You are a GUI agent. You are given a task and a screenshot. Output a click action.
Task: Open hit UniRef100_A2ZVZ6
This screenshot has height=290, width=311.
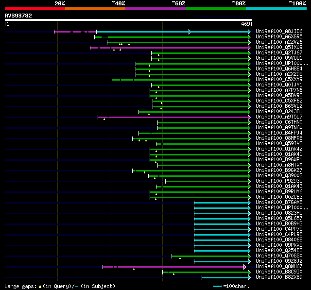[x=279, y=42]
